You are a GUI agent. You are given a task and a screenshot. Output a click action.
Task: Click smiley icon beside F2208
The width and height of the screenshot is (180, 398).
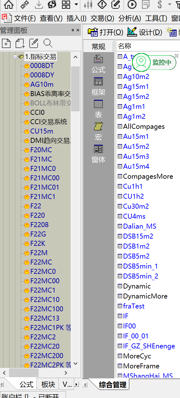[x=27, y=225]
